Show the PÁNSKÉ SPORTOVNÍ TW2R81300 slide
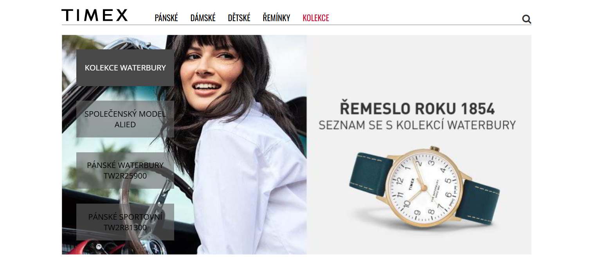The height and width of the screenshot is (260, 607). [125, 222]
